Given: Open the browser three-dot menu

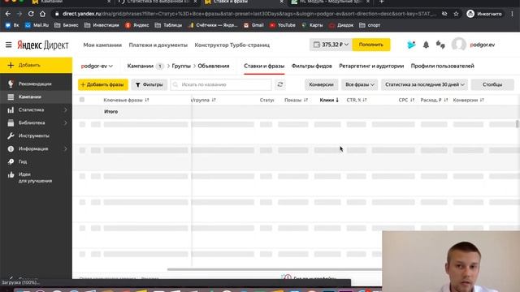Looking at the screenshot, I should [x=512, y=14].
